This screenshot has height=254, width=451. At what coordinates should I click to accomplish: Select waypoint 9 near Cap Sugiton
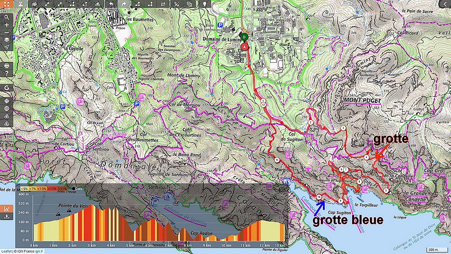[341, 201]
